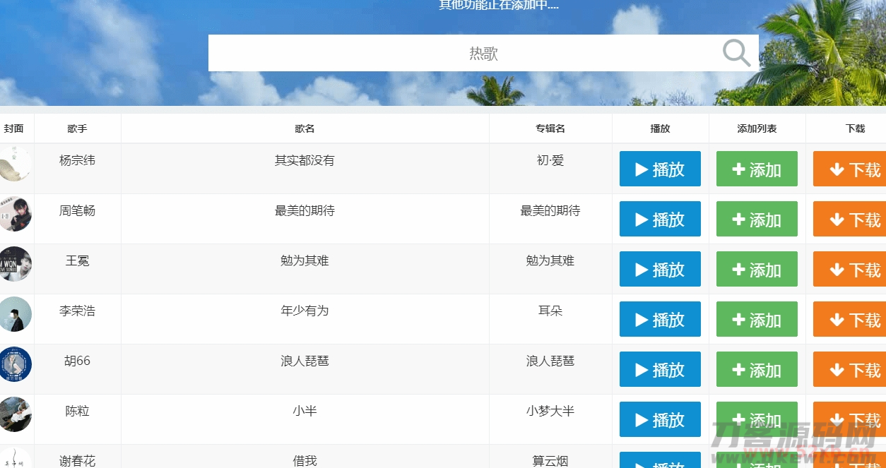The image size is (886, 468).
Task: Click the plus icon to add 最美的期待
Action: click(740, 219)
